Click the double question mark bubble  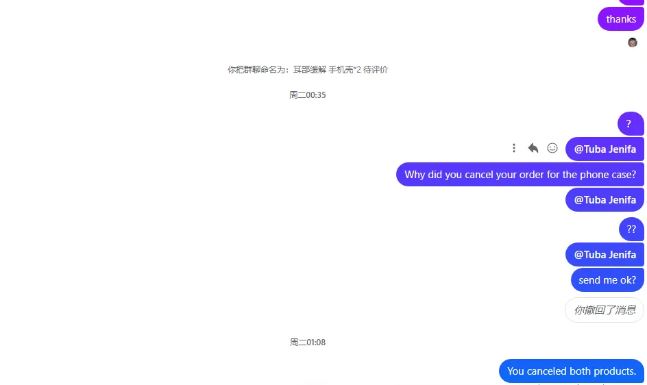[631, 229]
